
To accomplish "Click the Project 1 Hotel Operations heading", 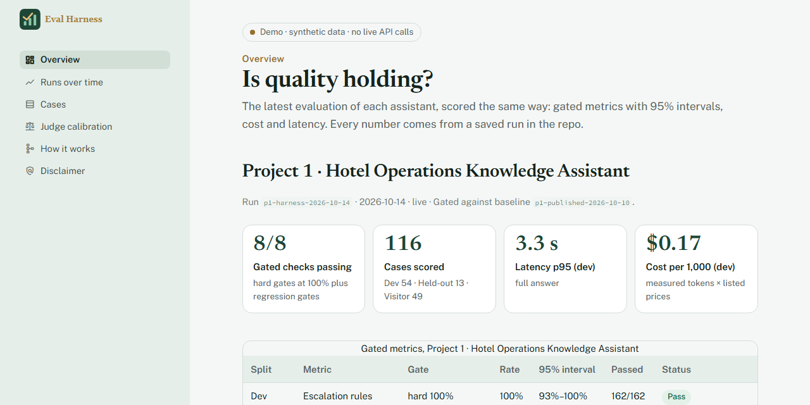I will coord(436,171).
